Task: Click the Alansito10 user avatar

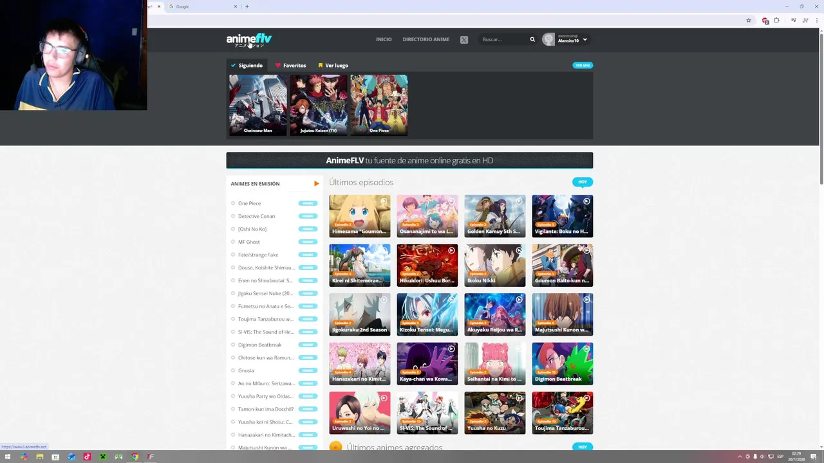Action: [x=548, y=39]
